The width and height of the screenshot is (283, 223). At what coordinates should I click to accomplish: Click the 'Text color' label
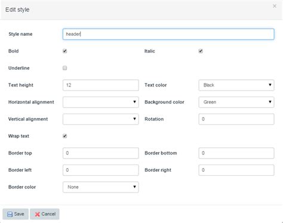(x=156, y=85)
